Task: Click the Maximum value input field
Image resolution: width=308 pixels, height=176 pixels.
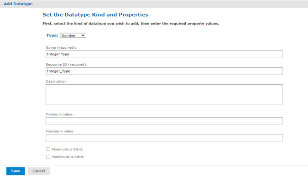Action: point(164,138)
